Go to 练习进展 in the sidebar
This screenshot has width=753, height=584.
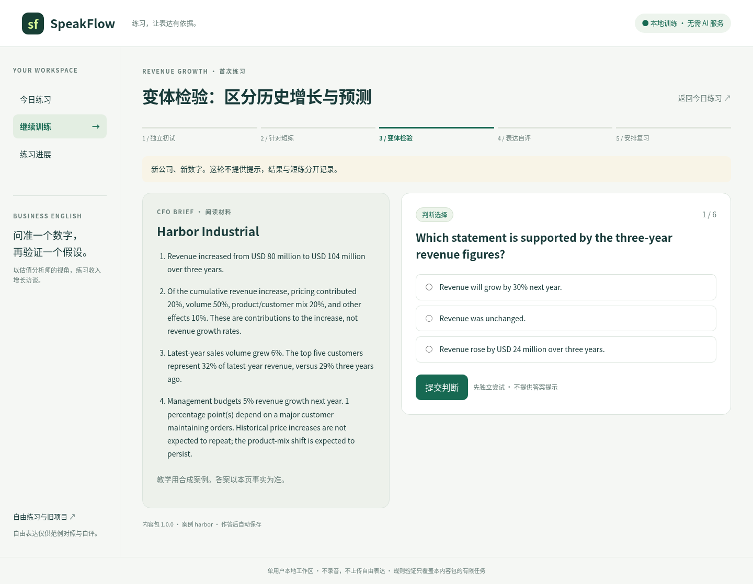pyautogui.click(x=60, y=154)
